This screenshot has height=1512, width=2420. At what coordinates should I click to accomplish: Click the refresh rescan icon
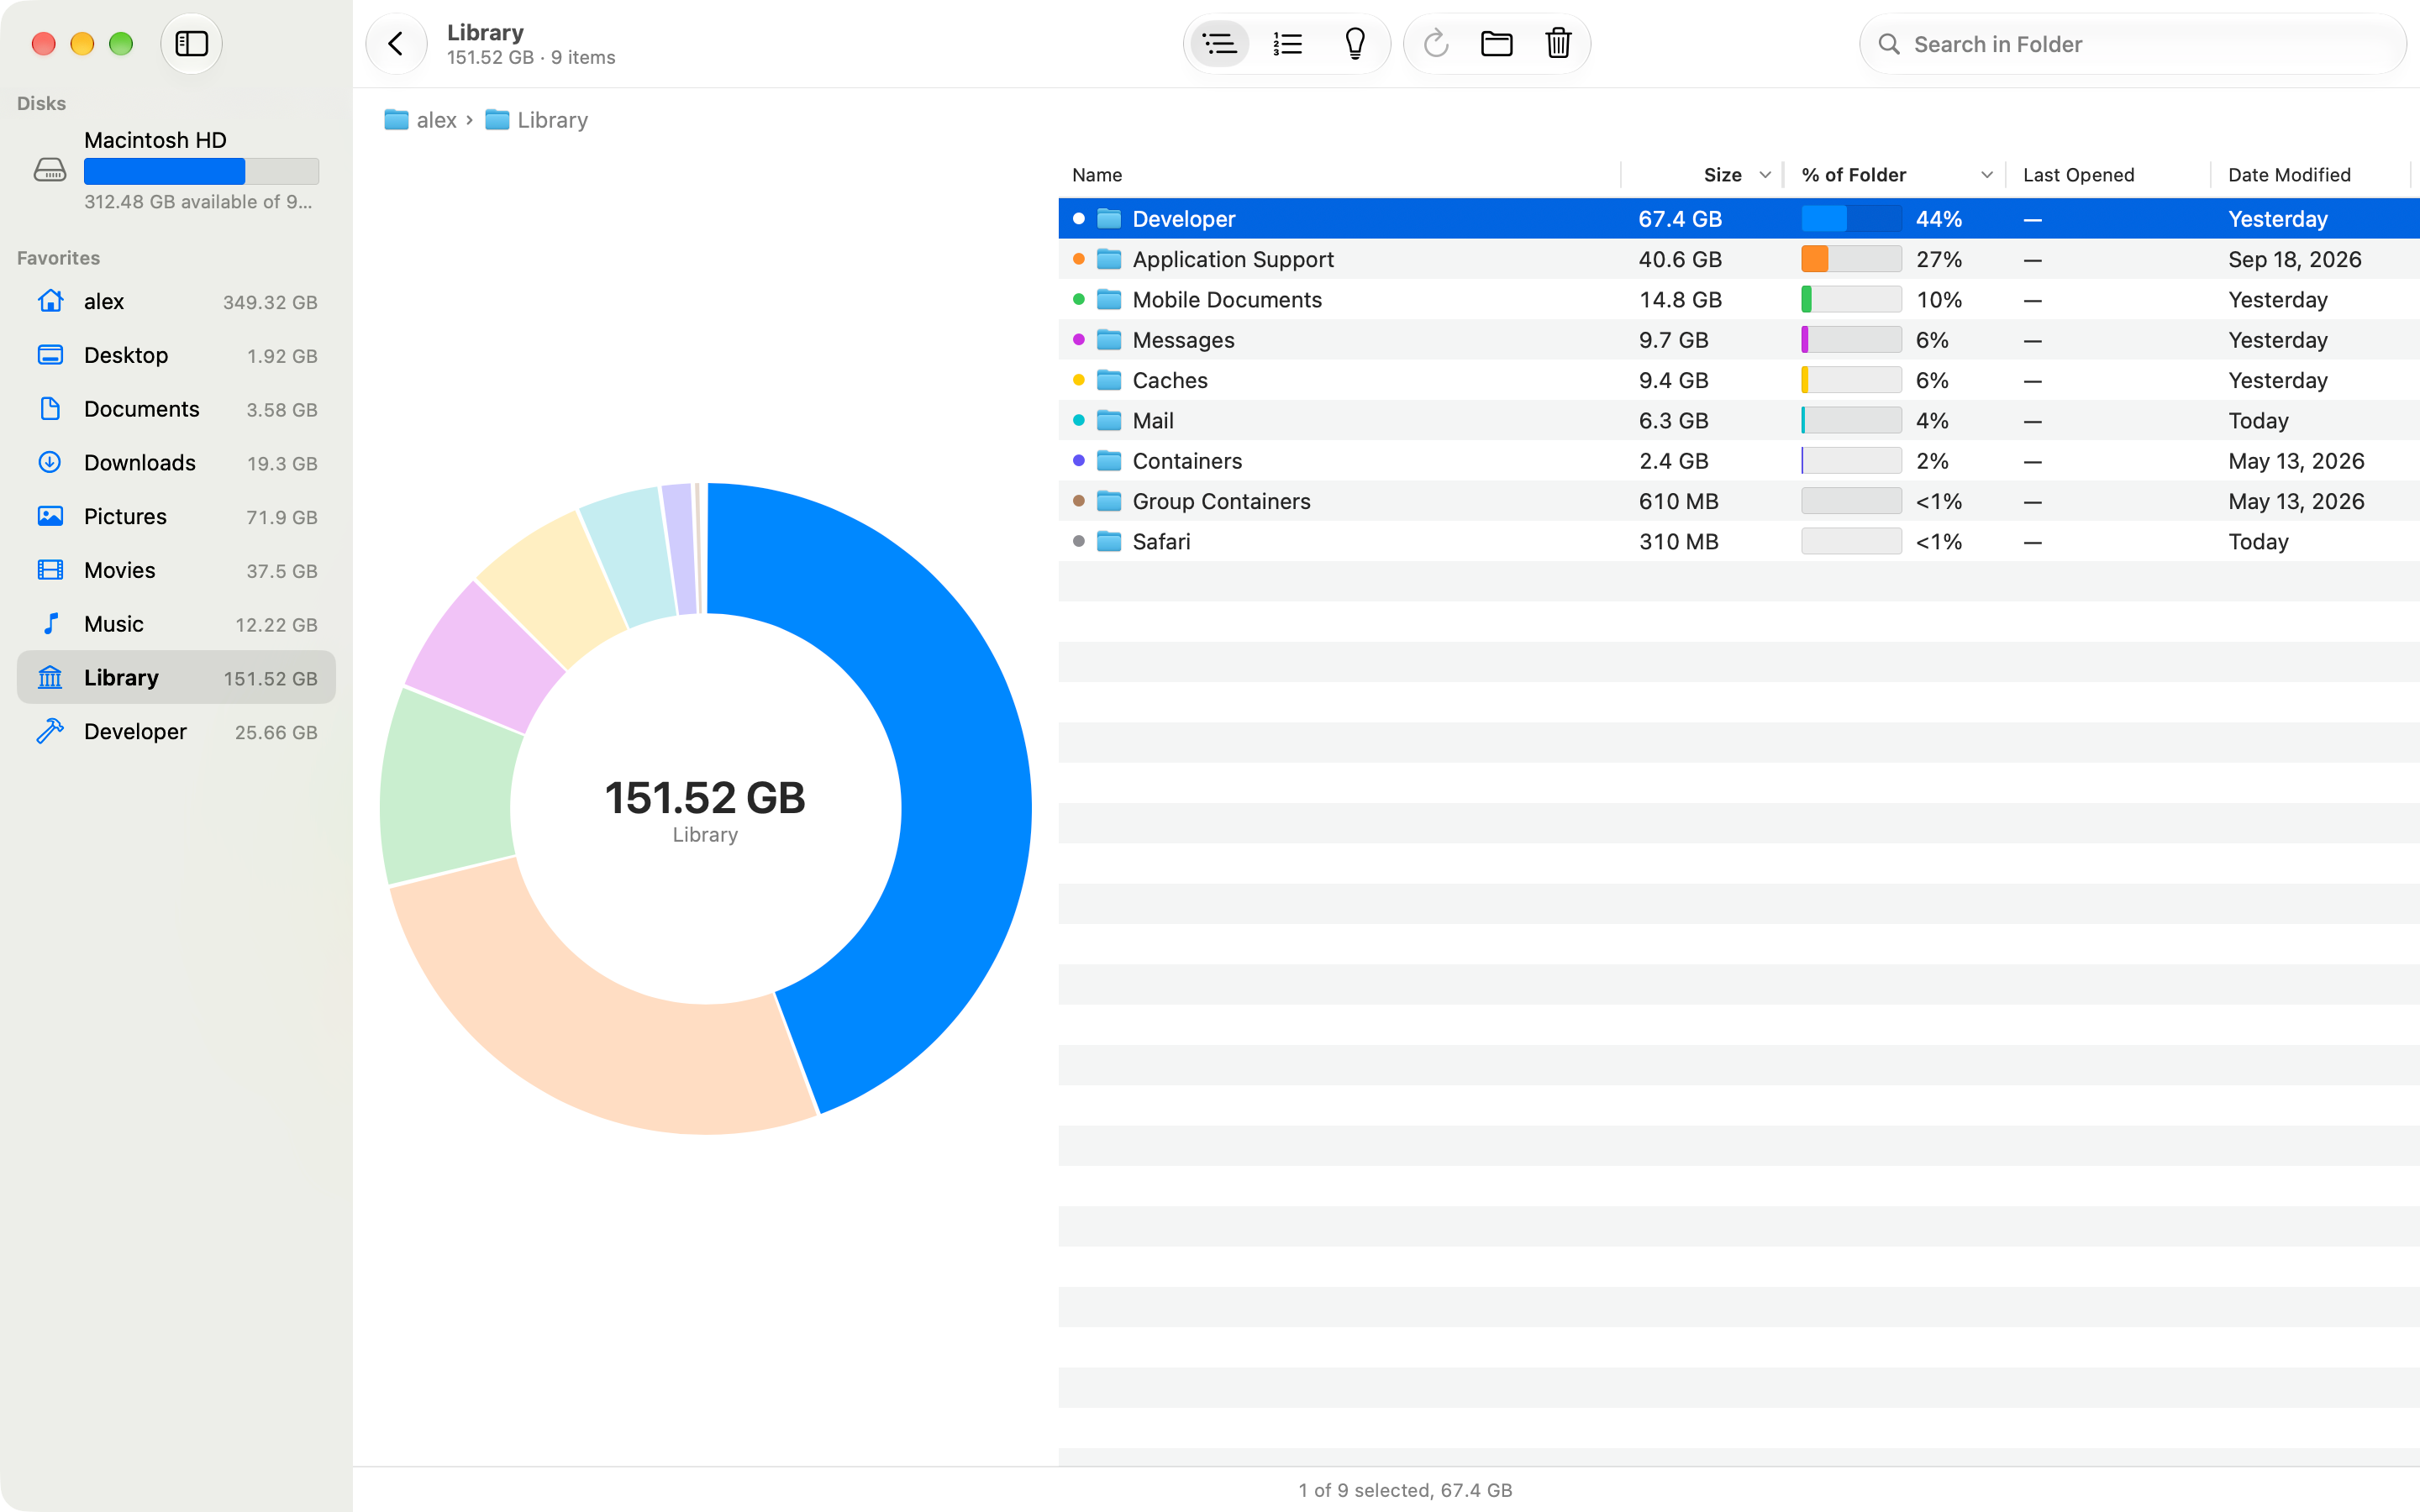(1436, 44)
